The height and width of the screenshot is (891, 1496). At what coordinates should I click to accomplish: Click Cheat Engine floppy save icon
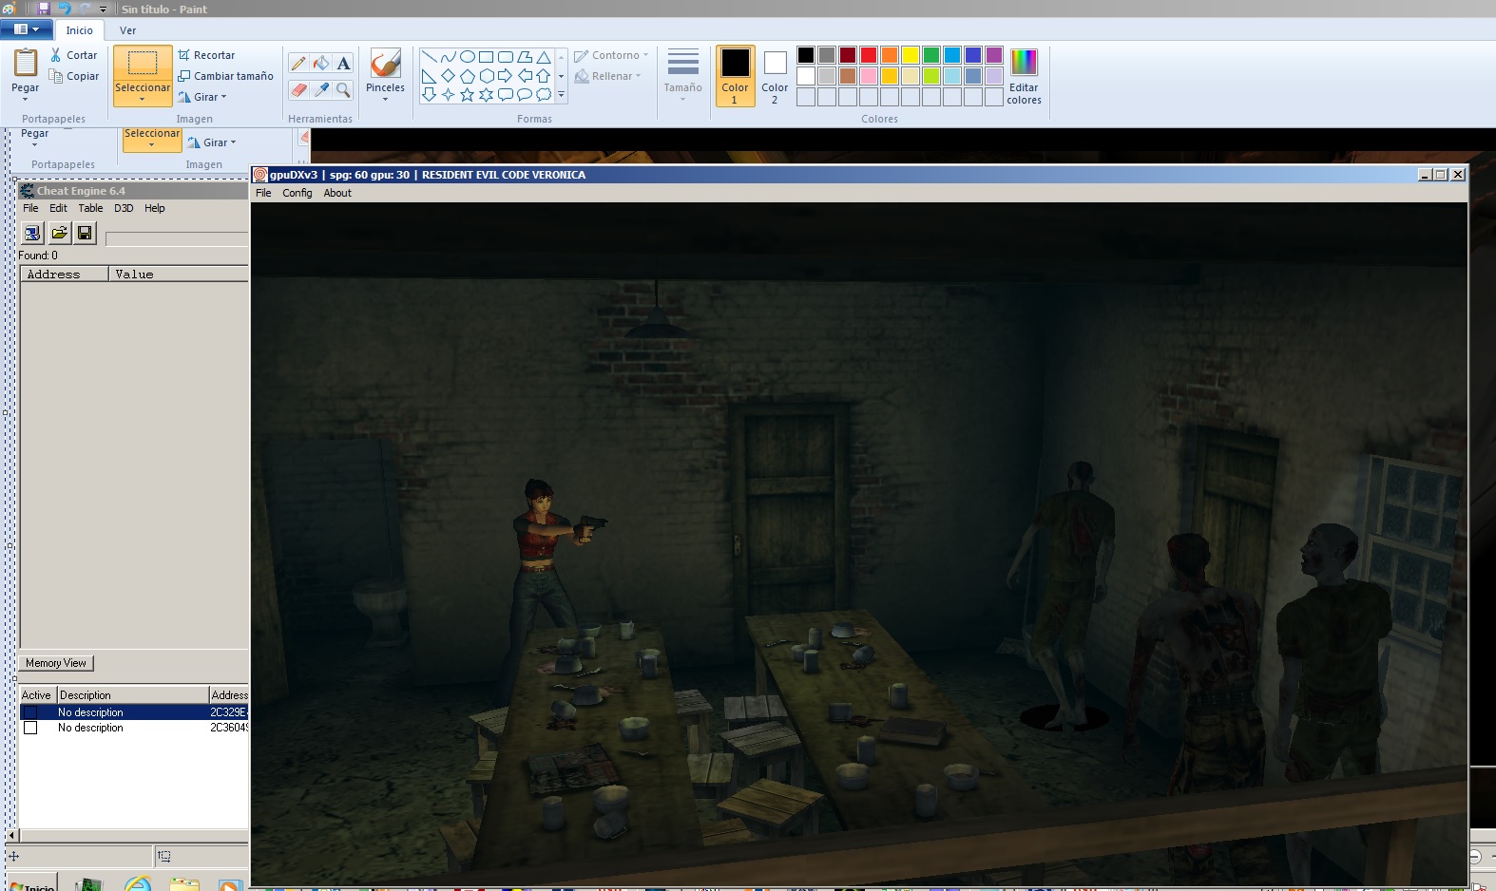[85, 233]
